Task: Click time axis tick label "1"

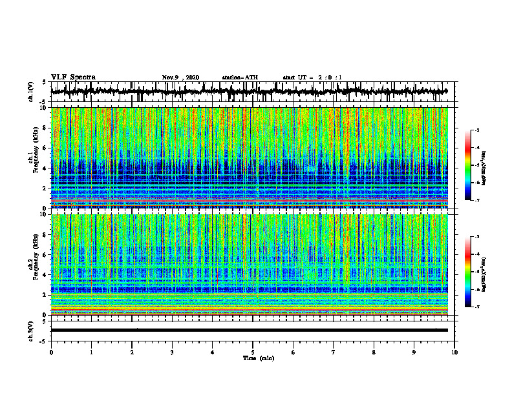Action: point(91,352)
